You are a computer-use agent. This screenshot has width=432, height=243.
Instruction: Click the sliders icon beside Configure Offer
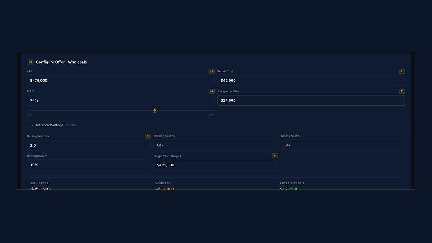click(30, 62)
